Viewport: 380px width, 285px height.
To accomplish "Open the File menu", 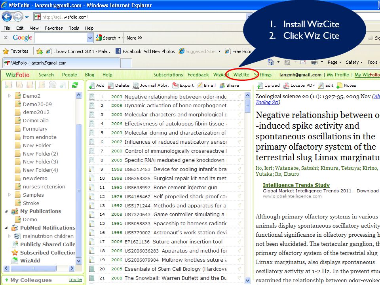I will coord(7,28).
